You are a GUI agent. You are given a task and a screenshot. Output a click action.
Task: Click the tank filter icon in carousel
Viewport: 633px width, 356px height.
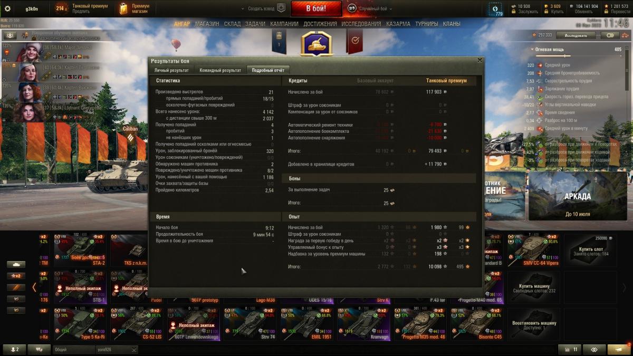click(x=16, y=264)
